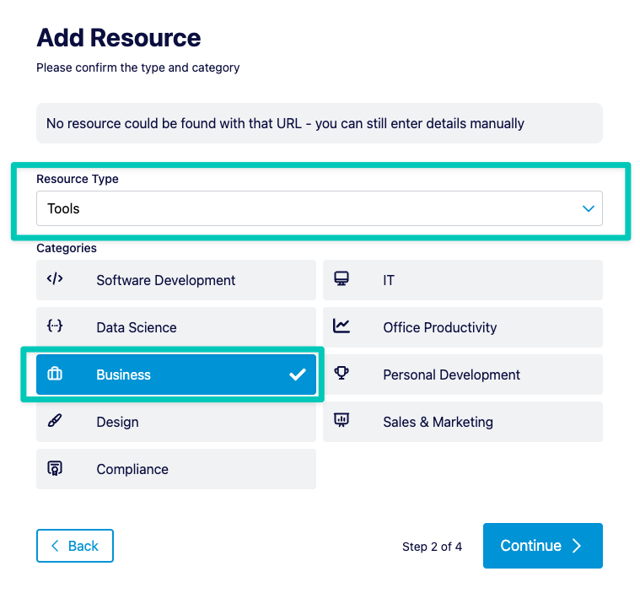The width and height of the screenshot is (640, 593).
Task: Click the Personal Development trophy icon
Action: pos(342,373)
